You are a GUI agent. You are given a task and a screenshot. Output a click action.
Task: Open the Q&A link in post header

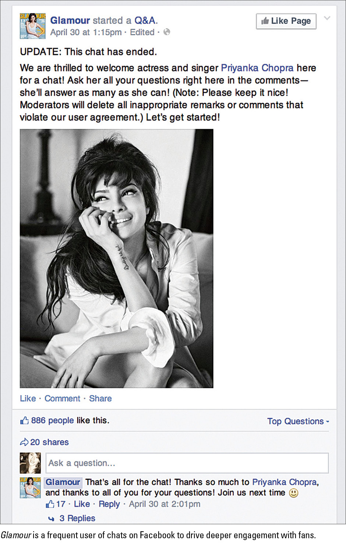[145, 20]
